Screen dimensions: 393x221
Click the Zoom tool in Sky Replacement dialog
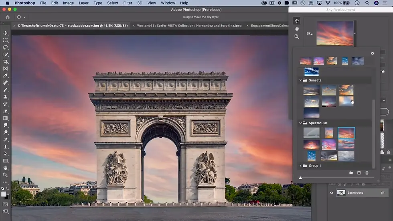tap(297, 36)
